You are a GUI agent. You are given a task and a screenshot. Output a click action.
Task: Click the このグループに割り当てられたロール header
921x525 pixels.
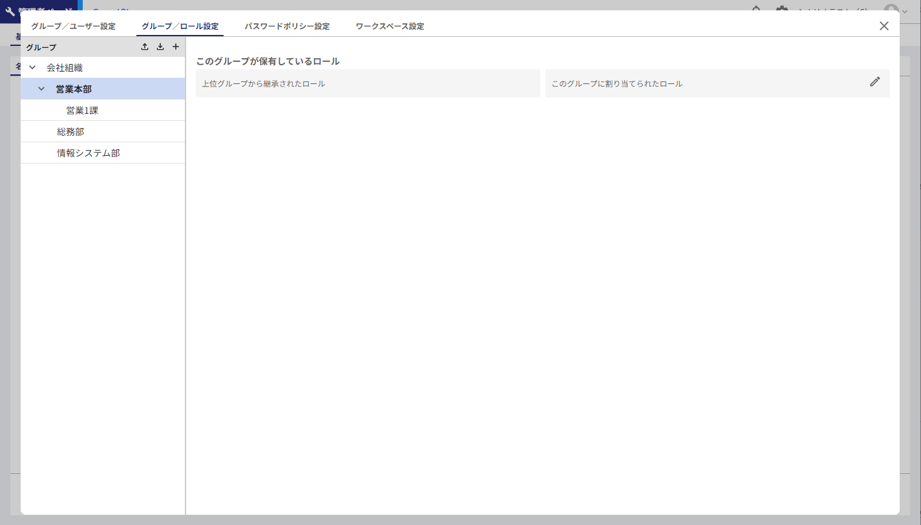click(617, 84)
